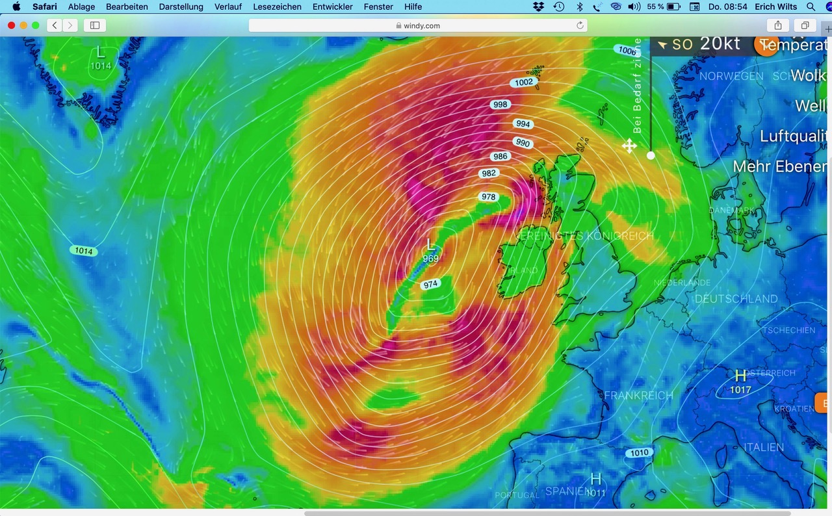Click the 974 isobar label
Image resolution: width=832 pixels, height=516 pixels.
(430, 285)
